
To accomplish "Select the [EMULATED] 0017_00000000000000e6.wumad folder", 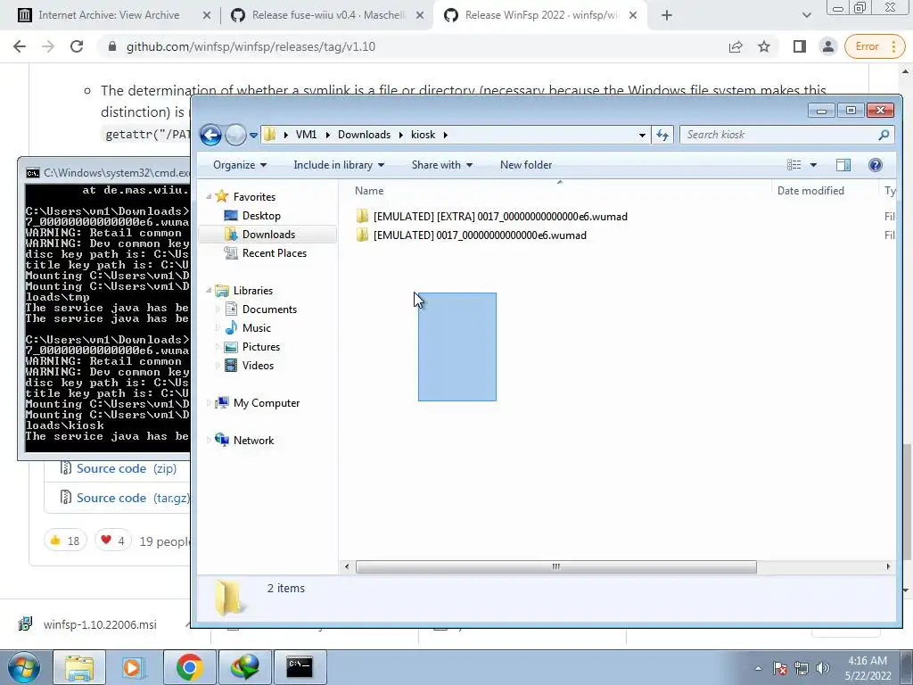I will 480,235.
